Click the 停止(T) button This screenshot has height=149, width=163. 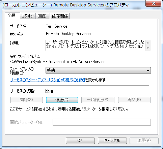click(x=62, y=100)
